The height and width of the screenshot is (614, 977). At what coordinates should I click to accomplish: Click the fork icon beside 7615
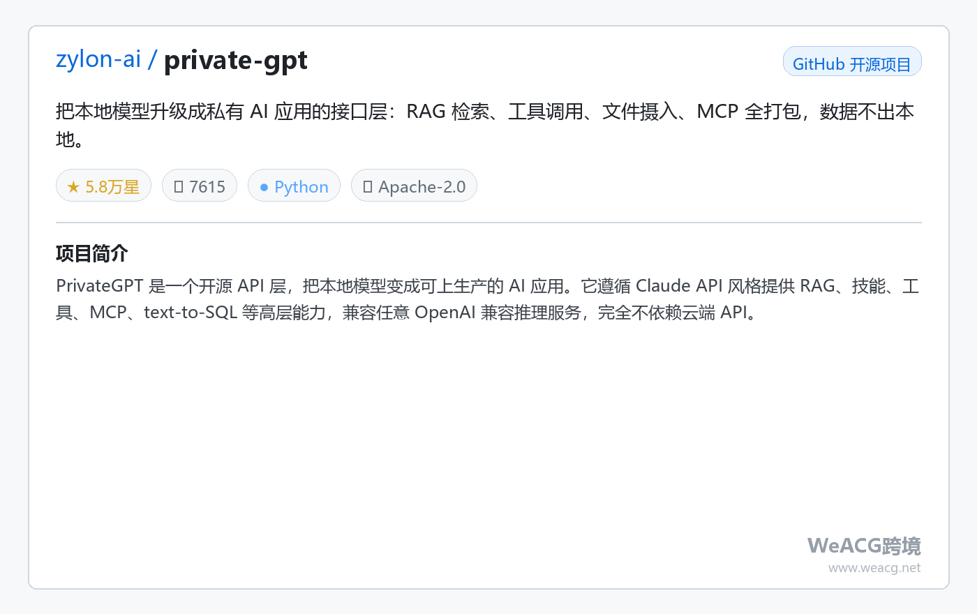[179, 186]
